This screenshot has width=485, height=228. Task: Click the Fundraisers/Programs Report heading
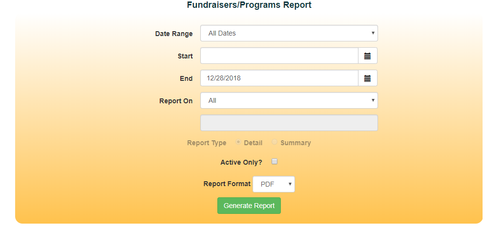coord(249,5)
